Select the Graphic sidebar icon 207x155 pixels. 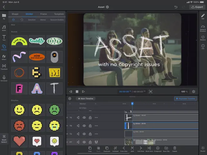tap(4, 47)
